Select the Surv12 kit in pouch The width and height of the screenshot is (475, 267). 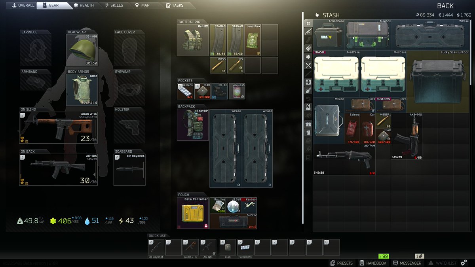coord(233,221)
